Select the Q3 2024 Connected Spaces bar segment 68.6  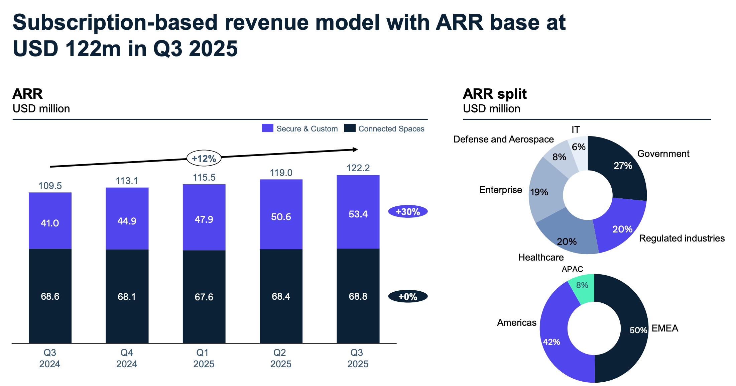[50, 296]
